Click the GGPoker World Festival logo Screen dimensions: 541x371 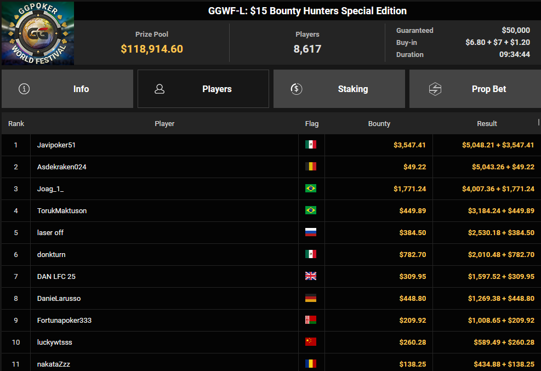38,33
